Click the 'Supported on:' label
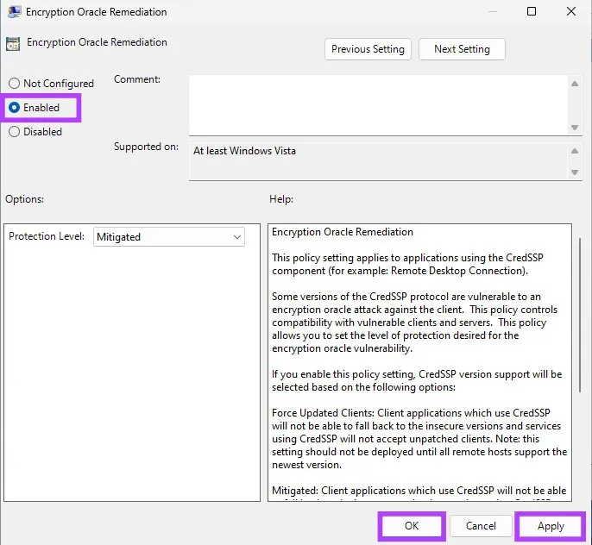 [146, 147]
